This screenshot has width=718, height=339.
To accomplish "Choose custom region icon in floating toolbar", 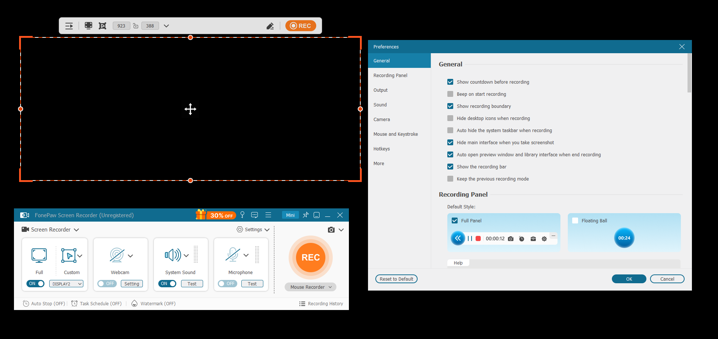I will coord(102,26).
